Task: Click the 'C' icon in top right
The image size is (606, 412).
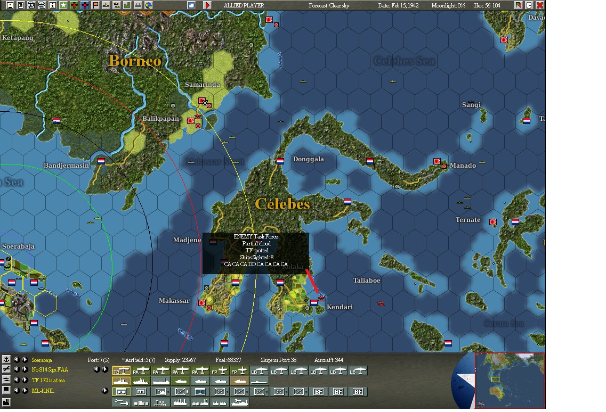Action: (x=529, y=5)
